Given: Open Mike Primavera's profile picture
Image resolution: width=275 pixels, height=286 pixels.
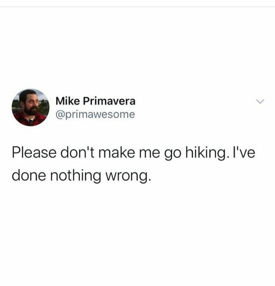Looking at the screenshot, I should [30, 107].
